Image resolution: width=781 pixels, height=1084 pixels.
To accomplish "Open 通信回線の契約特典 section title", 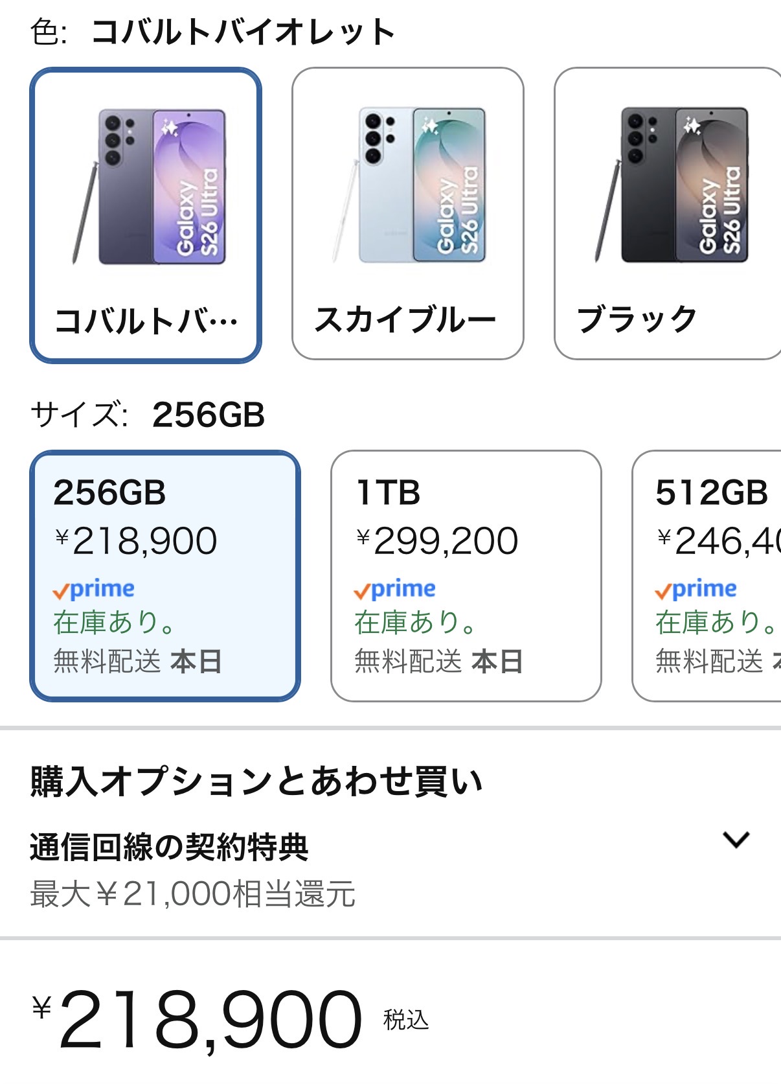I will coord(170,848).
